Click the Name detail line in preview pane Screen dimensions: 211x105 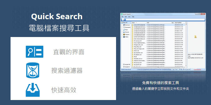[195, 54]
